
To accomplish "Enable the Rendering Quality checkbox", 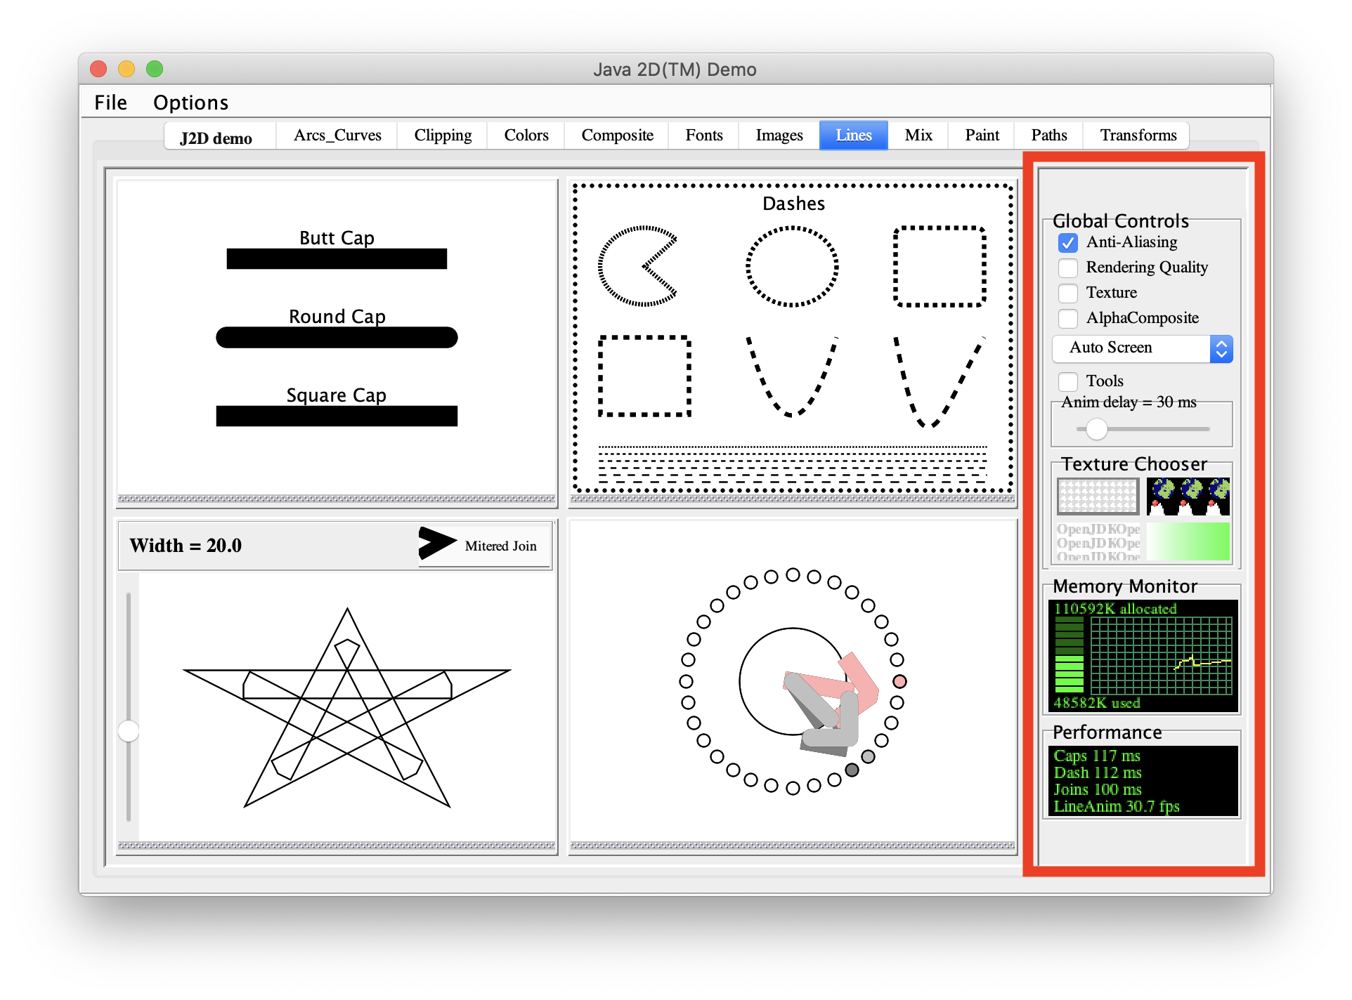I will 1067,268.
